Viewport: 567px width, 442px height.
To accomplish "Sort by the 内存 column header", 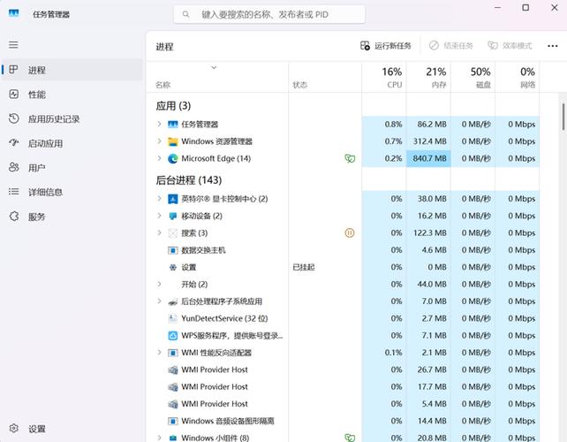I will click(x=428, y=77).
